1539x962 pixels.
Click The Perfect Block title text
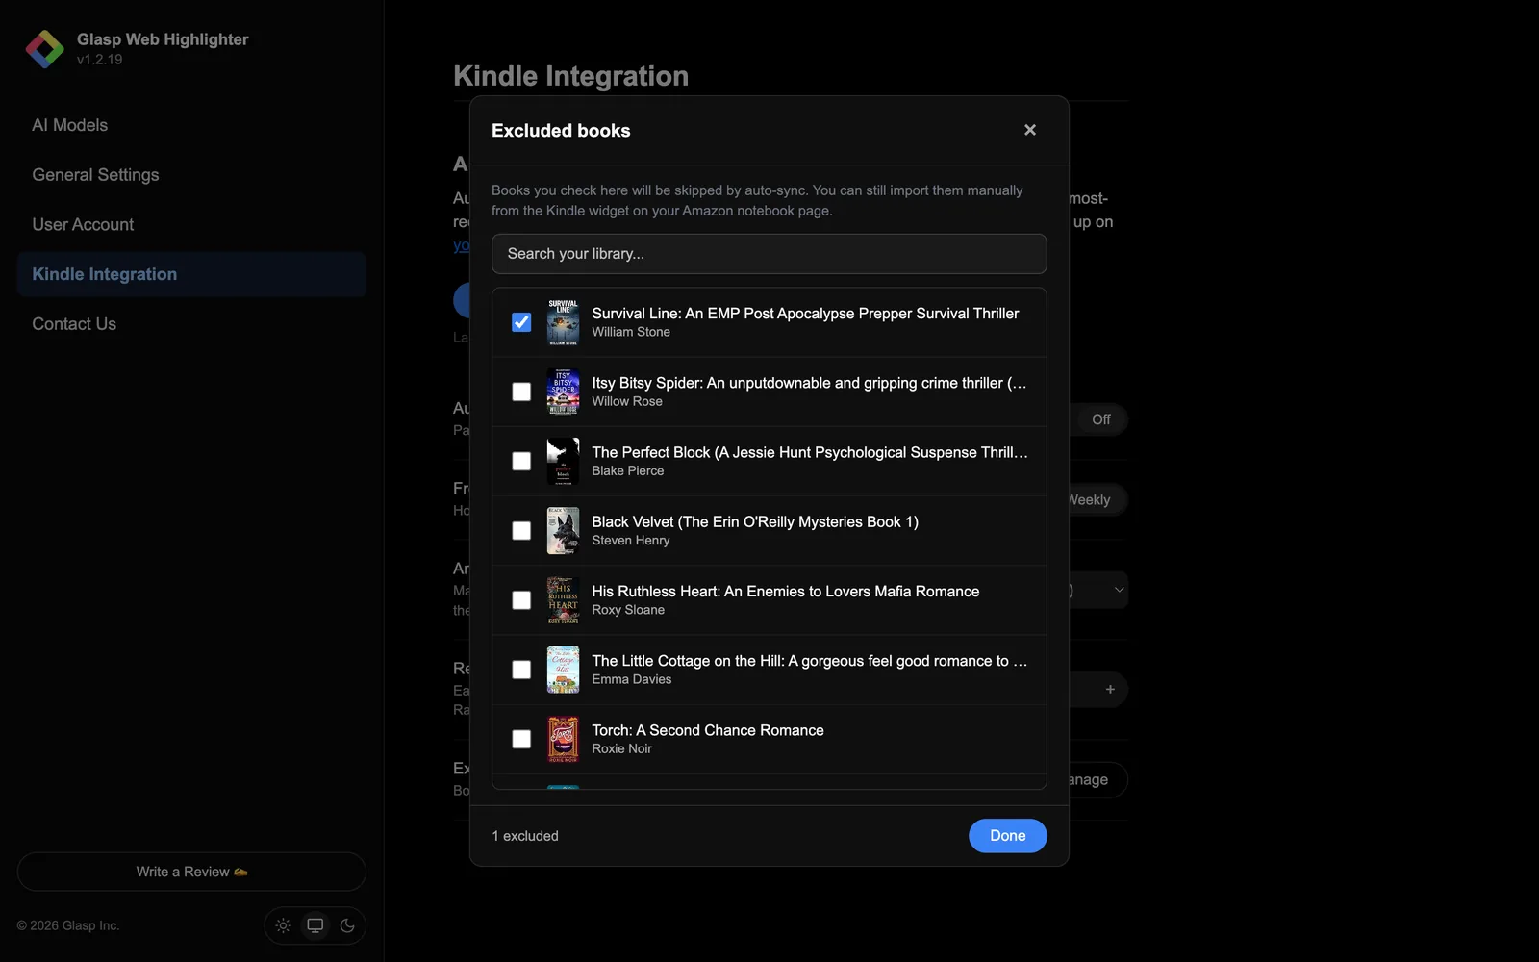click(810, 452)
